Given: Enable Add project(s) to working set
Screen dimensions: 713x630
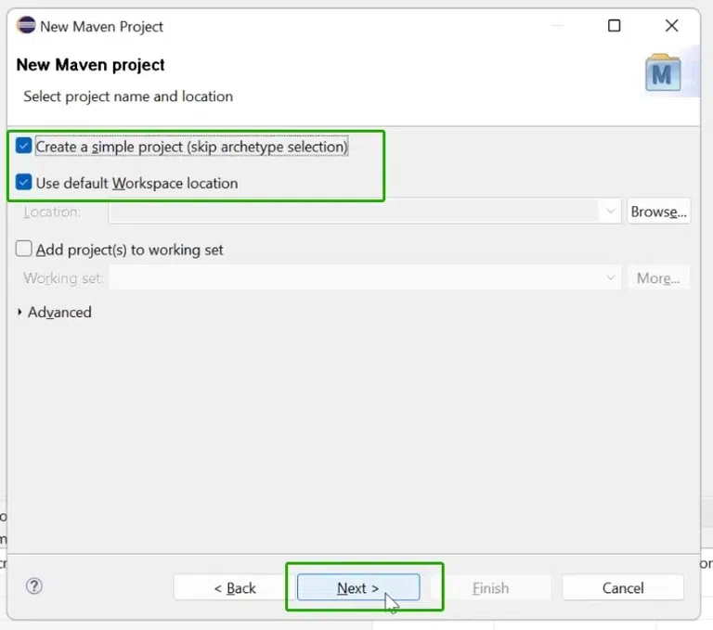Looking at the screenshot, I should click(x=24, y=250).
